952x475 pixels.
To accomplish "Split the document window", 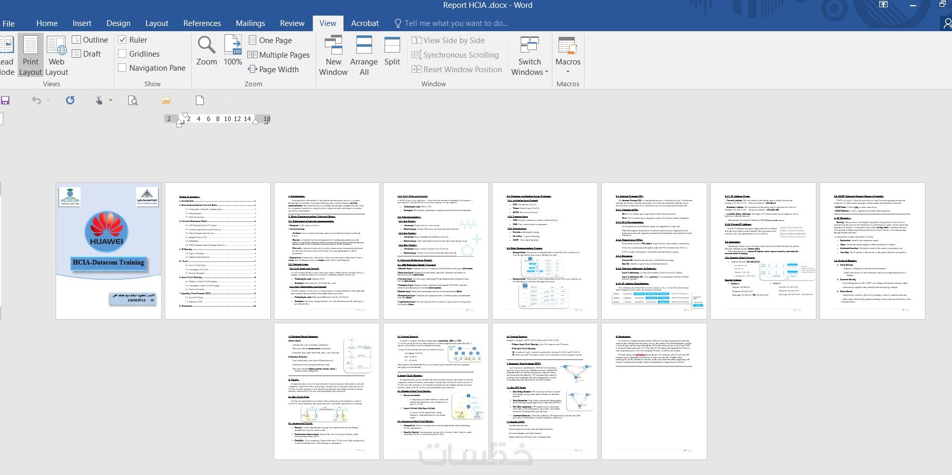I will coord(392,50).
